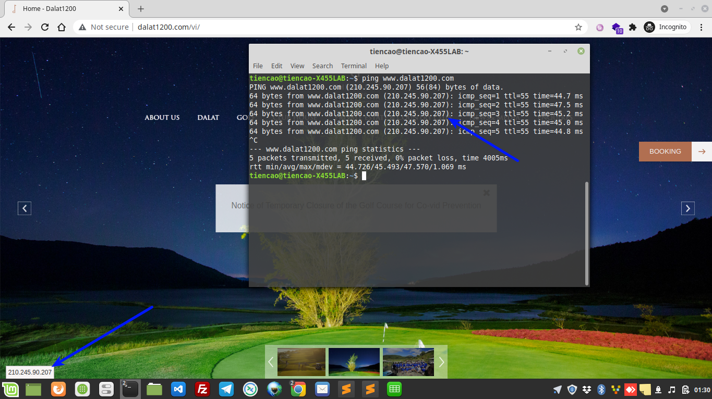Open the colored squares tray icon
712x399 pixels.
pos(616,389)
